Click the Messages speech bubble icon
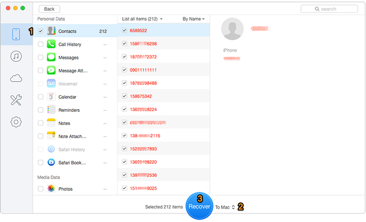This screenshot has height=222, width=366. tap(51, 57)
